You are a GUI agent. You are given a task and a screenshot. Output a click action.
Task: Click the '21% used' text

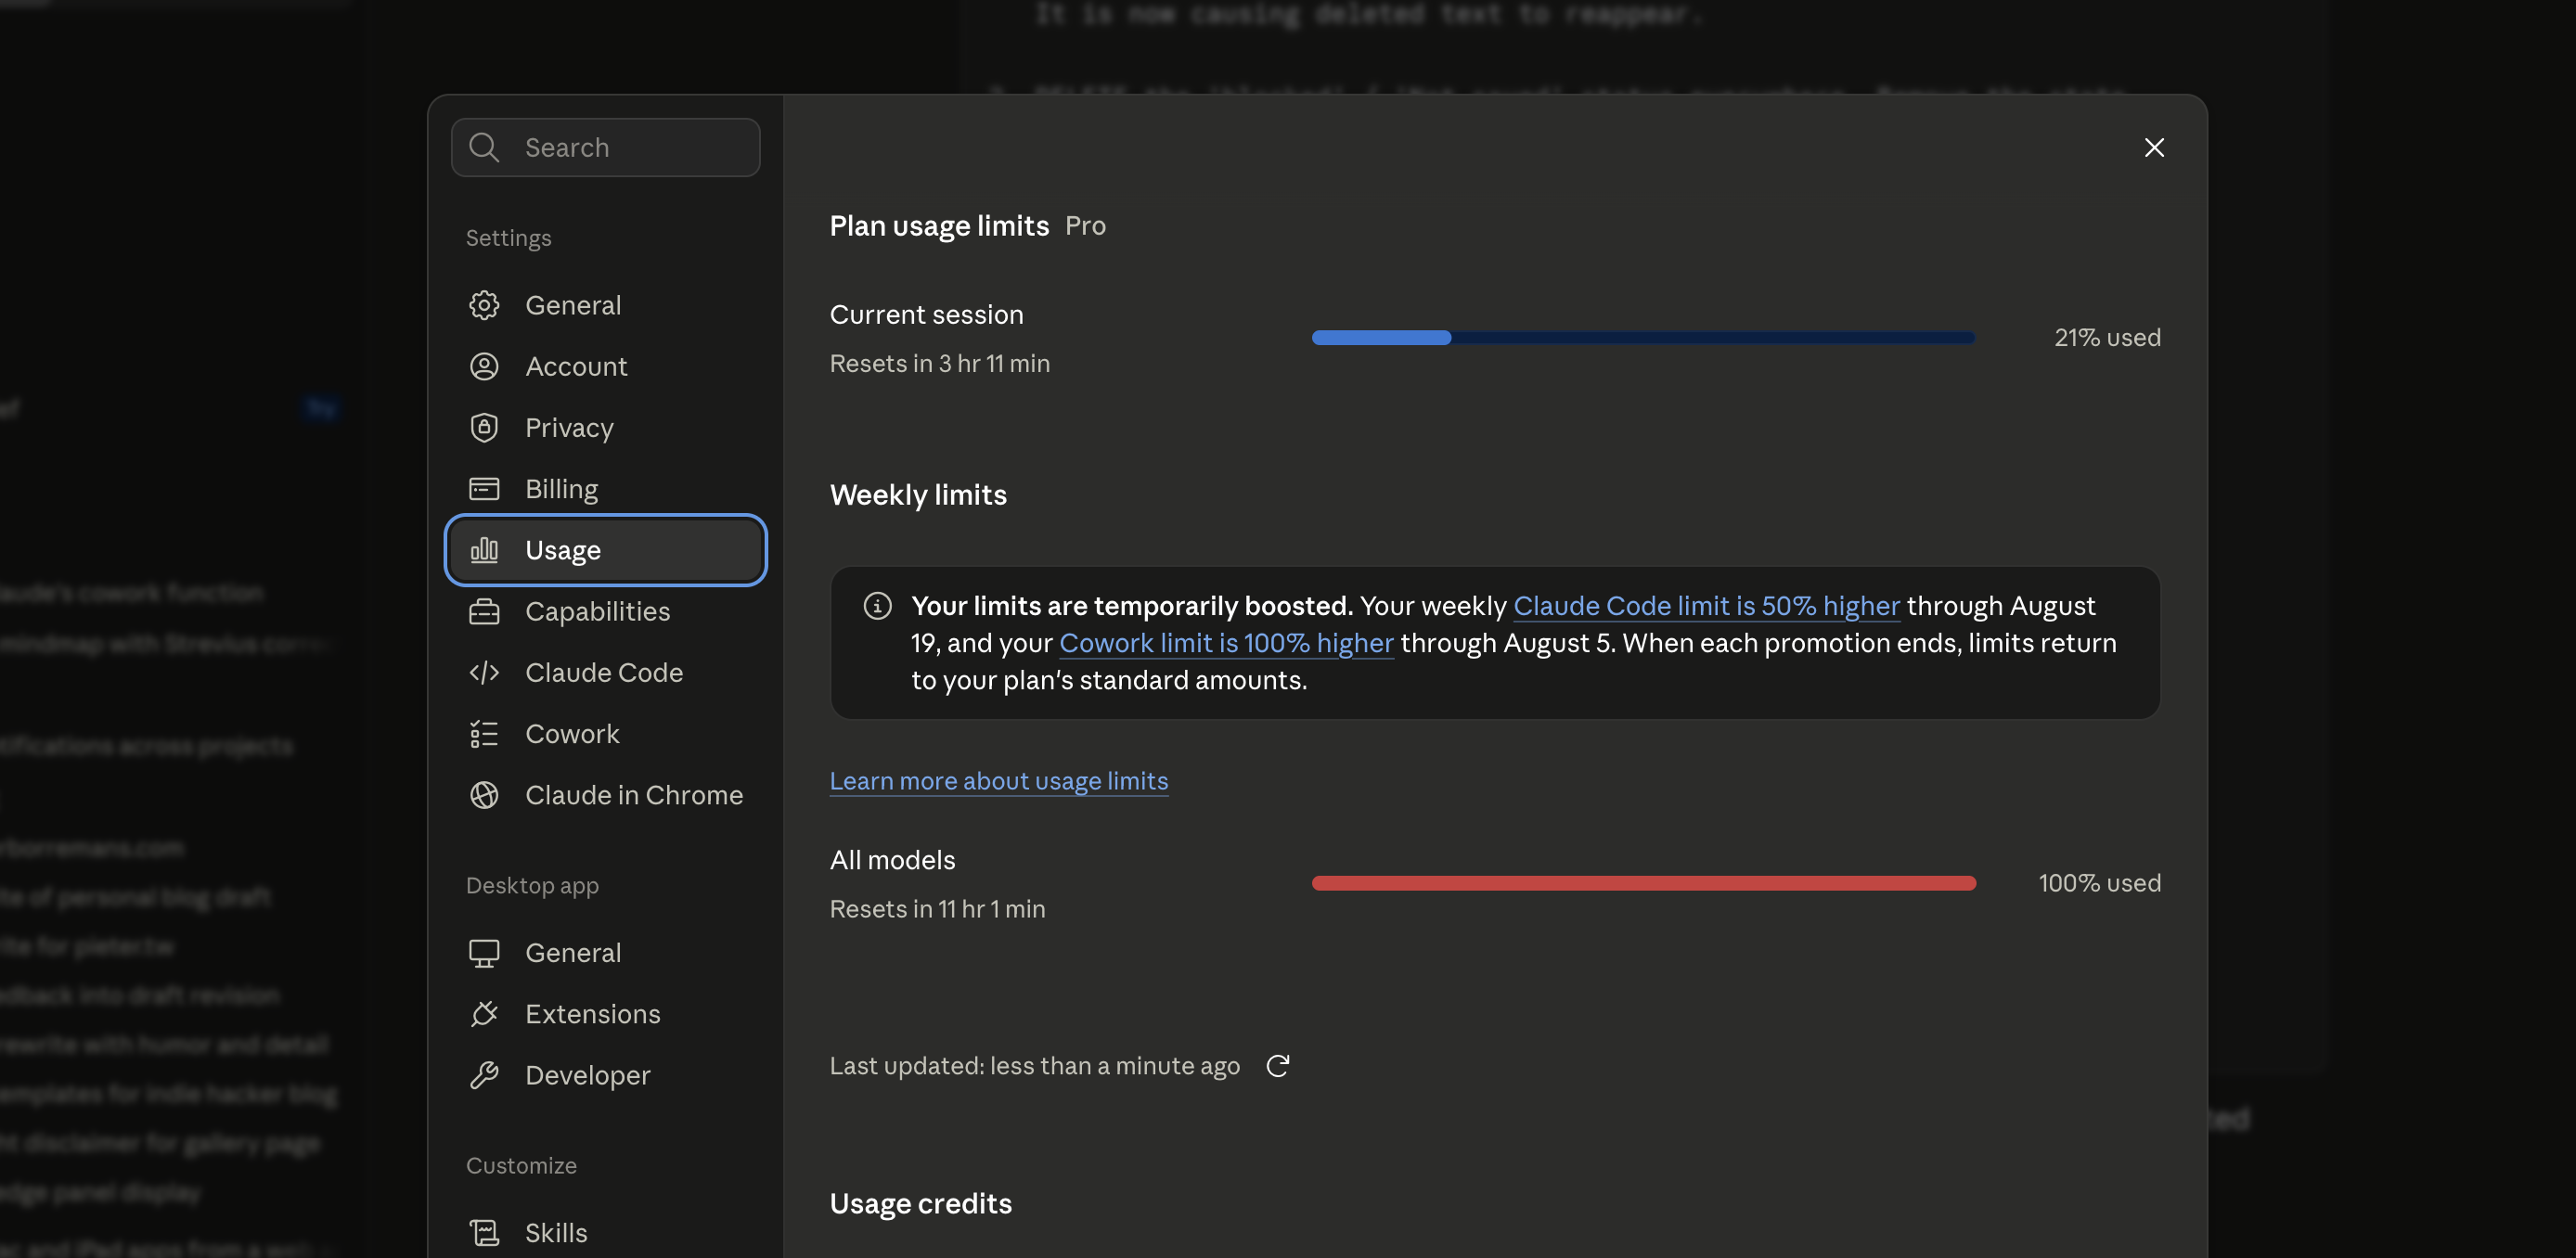pos(2107,338)
